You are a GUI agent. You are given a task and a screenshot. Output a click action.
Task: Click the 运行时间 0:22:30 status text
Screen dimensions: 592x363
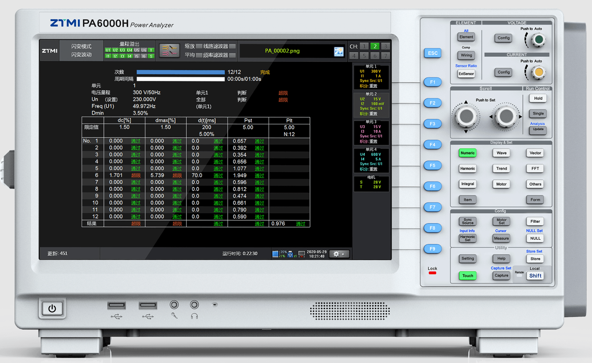240,254
